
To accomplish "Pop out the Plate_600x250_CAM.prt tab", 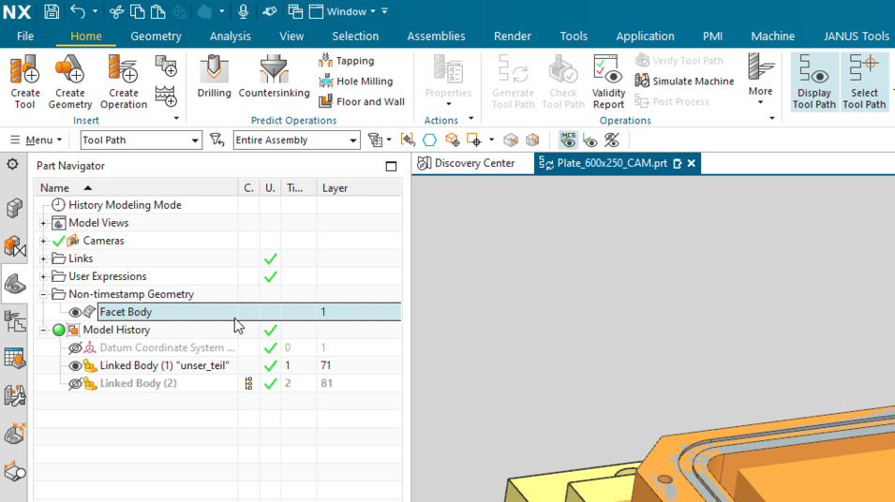I will (x=678, y=164).
